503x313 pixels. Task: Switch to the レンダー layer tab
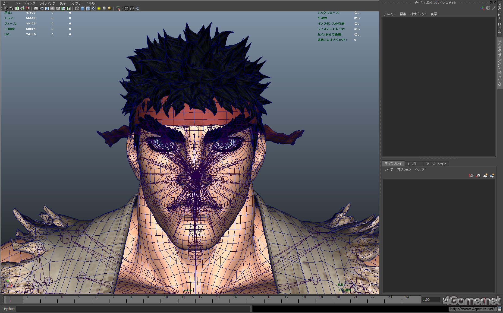point(414,164)
